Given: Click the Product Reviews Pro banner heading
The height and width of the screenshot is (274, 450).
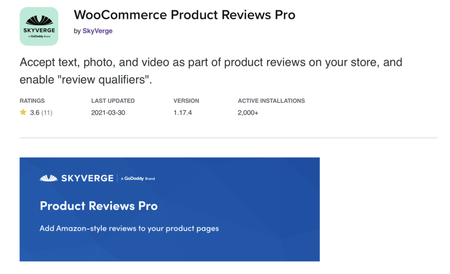Looking at the screenshot, I should 99,206.
